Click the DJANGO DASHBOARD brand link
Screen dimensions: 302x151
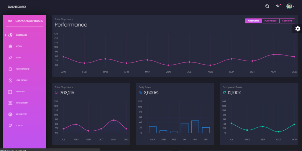coord(29,21)
